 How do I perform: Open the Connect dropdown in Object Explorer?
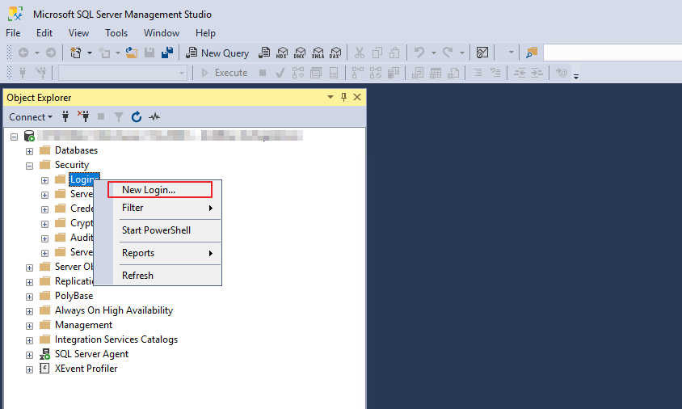31,116
